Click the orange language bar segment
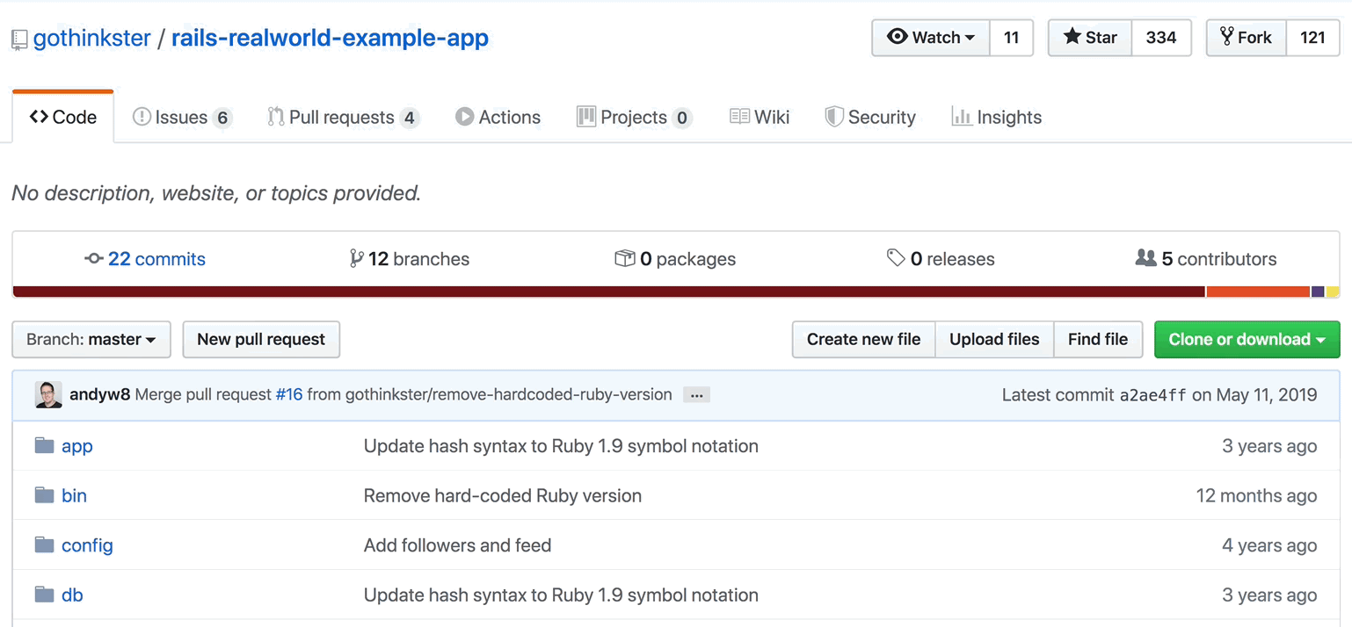This screenshot has height=627, width=1352. [1258, 292]
